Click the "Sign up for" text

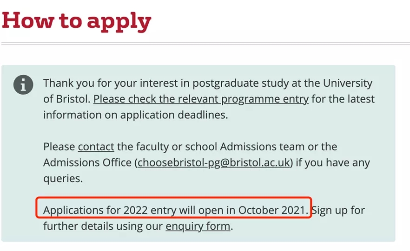click(x=338, y=210)
